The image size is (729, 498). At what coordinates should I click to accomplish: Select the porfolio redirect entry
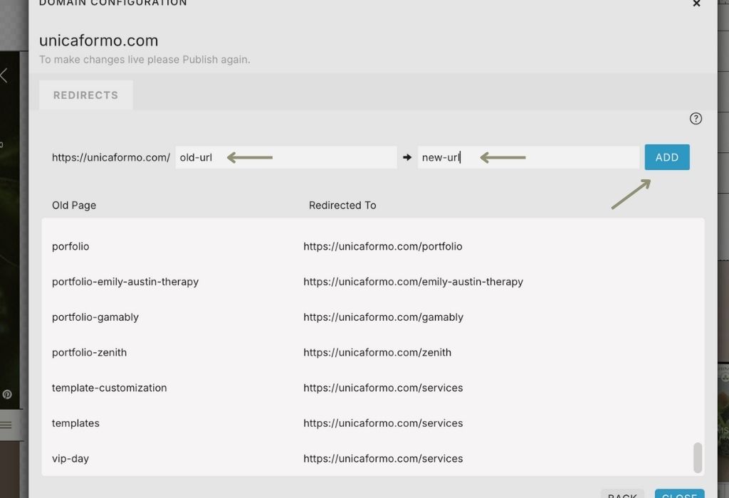pos(70,245)
